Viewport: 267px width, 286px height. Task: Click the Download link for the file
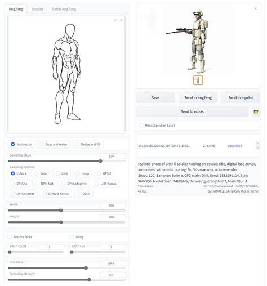pyautogui.click(x=235, y=146)
